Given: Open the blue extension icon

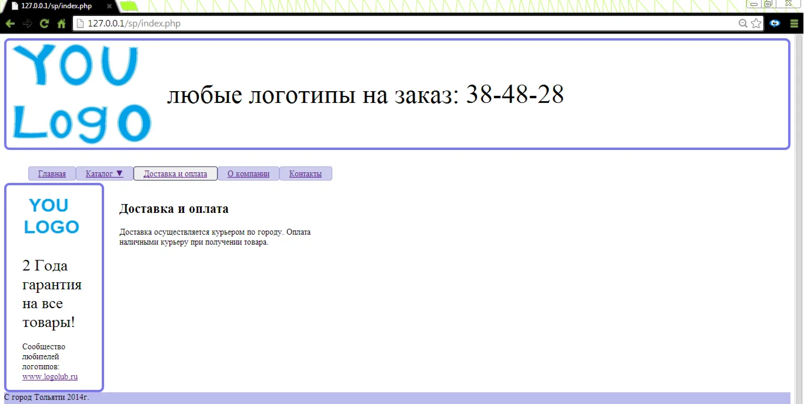Looking at the screenshot, I should pyautogui.click(x=775, y=24).
